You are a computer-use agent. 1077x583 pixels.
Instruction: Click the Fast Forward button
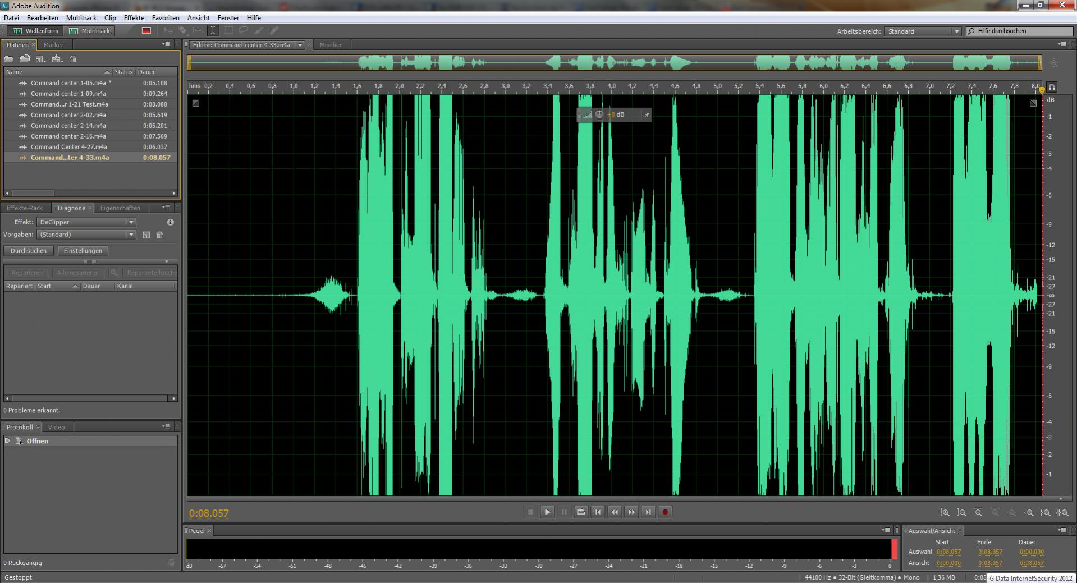tap(631, 512)
